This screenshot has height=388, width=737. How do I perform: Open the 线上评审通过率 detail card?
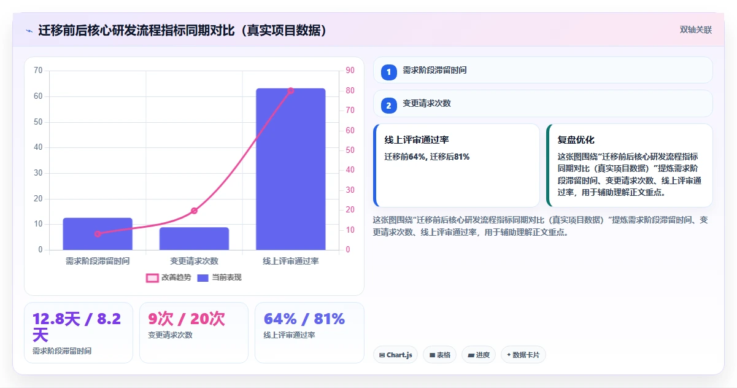(x=456, y=165)
